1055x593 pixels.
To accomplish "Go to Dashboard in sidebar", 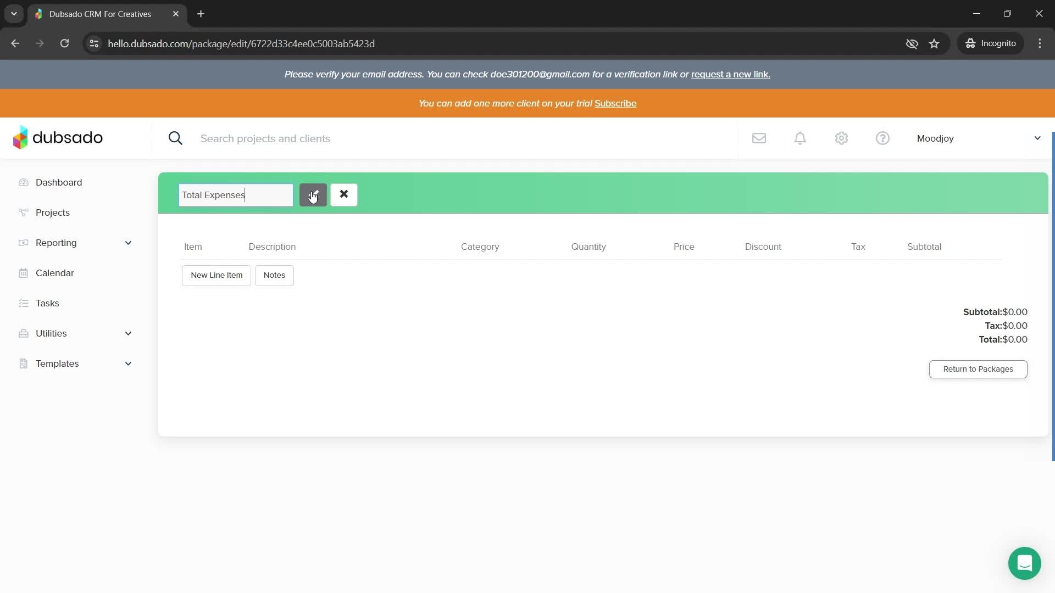I will coord(59,182).
